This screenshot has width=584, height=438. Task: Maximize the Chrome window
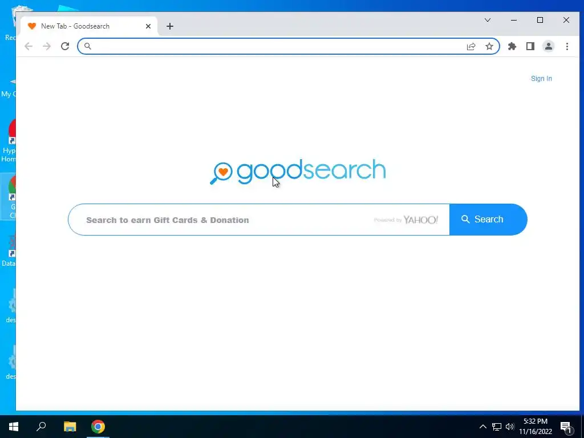540,20
